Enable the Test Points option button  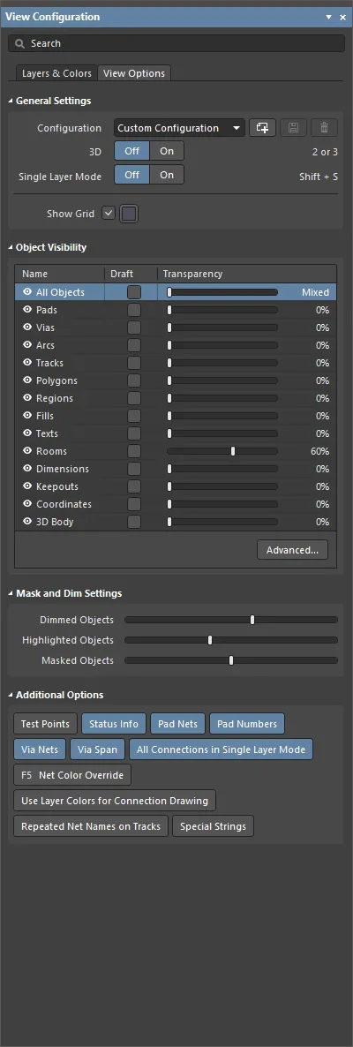point(45,724)
